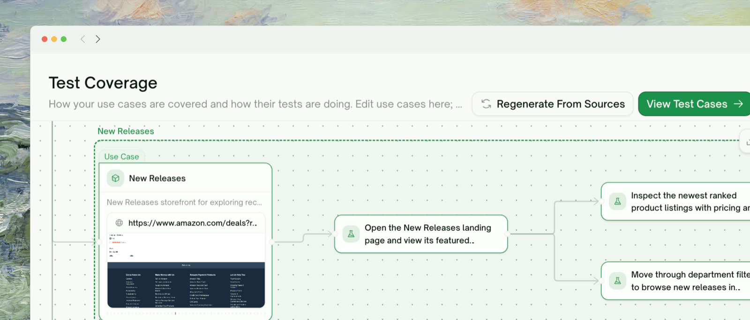
Task: Open the amazon.com deals URL link
Action: [x=193, y=223]
